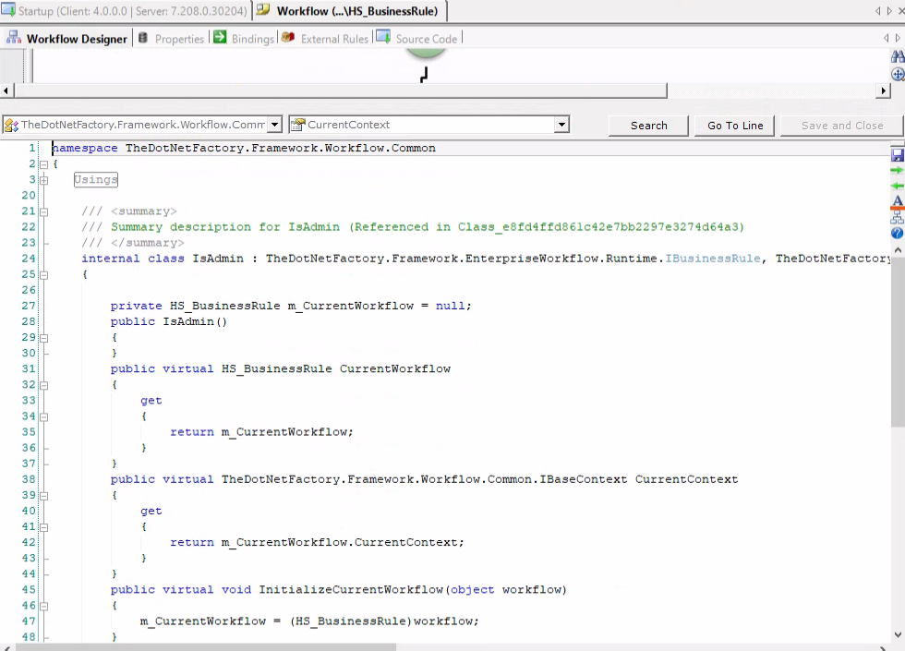Click the line number 27
Screen dimensions: 905x651
pos(29,306)
